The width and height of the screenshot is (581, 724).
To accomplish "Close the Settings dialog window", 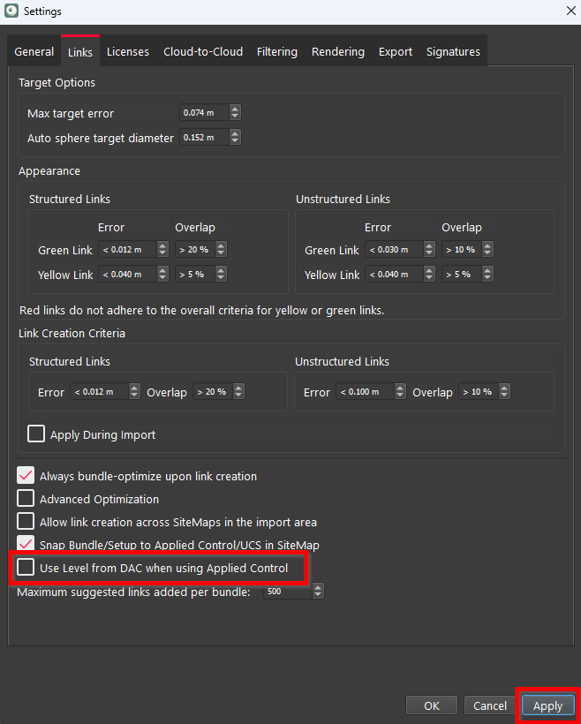I will [x=569, y=11].
